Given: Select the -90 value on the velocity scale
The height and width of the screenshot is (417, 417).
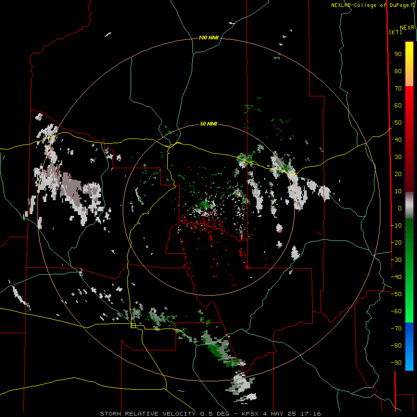Looking at the screenshot, I should pos(396,363).
